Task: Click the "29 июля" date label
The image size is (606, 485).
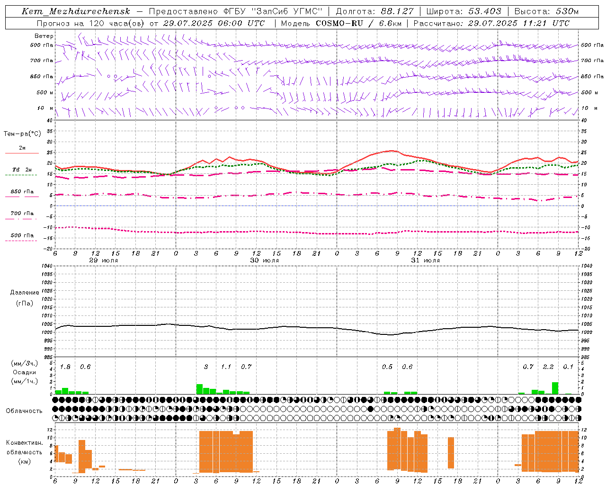Action: click(104, 260)
